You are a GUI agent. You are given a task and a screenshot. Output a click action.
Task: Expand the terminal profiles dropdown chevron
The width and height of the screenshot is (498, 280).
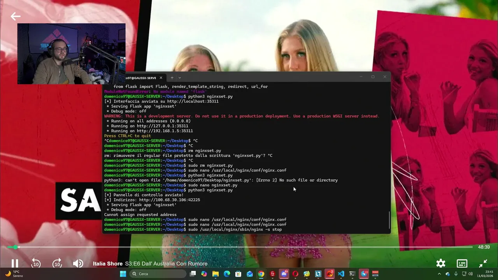179,78
